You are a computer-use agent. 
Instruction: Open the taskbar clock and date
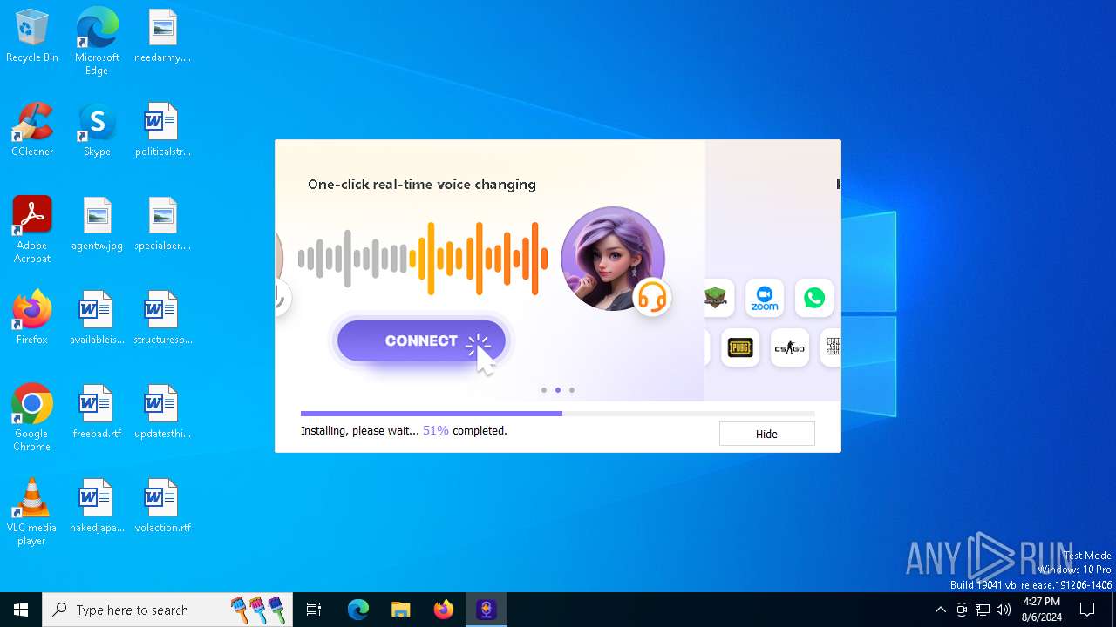coord(1042,610)
